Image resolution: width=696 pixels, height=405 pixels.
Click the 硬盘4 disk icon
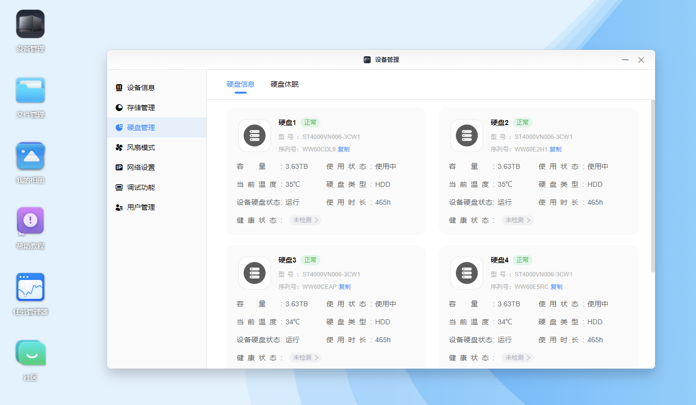[x=467, y=273]
